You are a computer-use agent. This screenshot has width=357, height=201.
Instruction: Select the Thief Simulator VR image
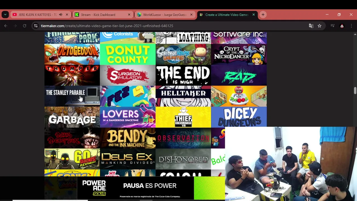point(183,117)
